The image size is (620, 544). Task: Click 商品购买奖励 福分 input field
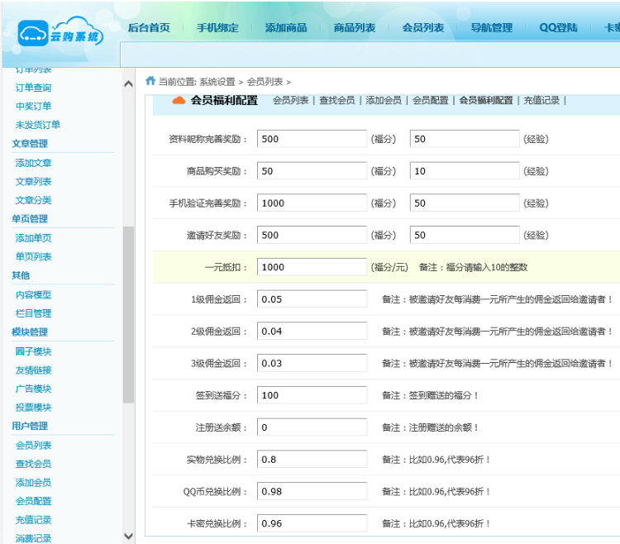[312, 171]
